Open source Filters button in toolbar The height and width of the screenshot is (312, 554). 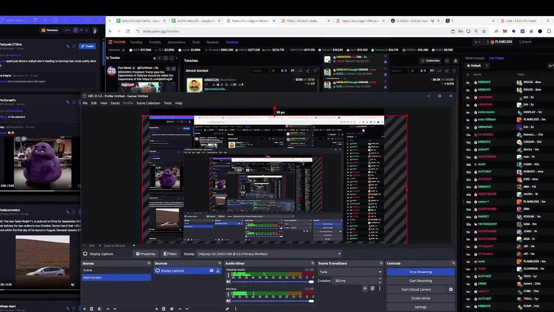[x=170, y=254]
